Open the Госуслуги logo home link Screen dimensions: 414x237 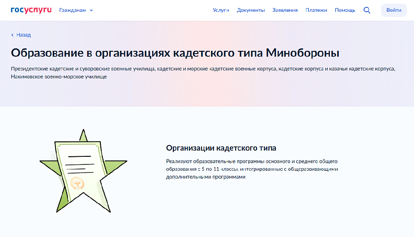(31, 10)
